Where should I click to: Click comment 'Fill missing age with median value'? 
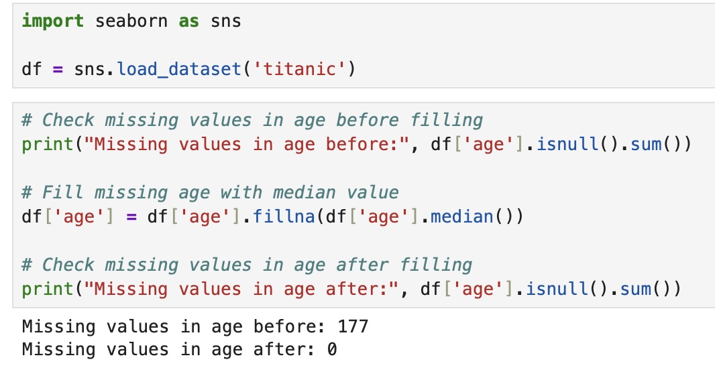(x=210, y=192)
